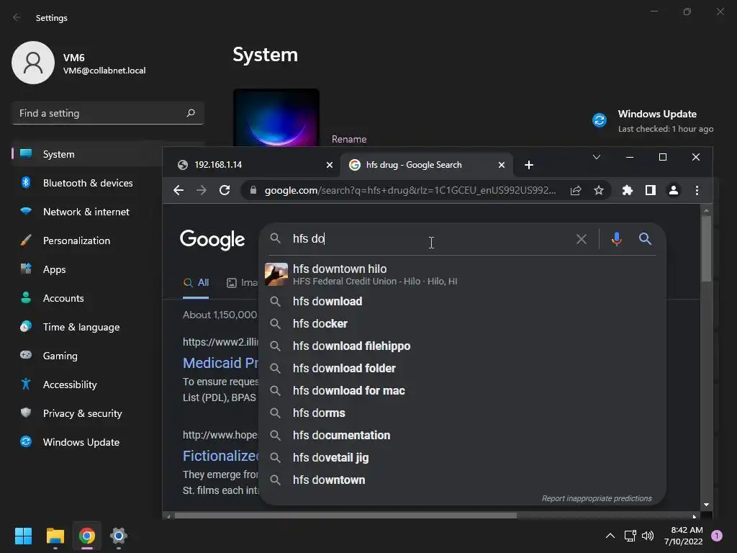
Task: Choose suggestion hfs dovetail jig
Action: point(462,457)
